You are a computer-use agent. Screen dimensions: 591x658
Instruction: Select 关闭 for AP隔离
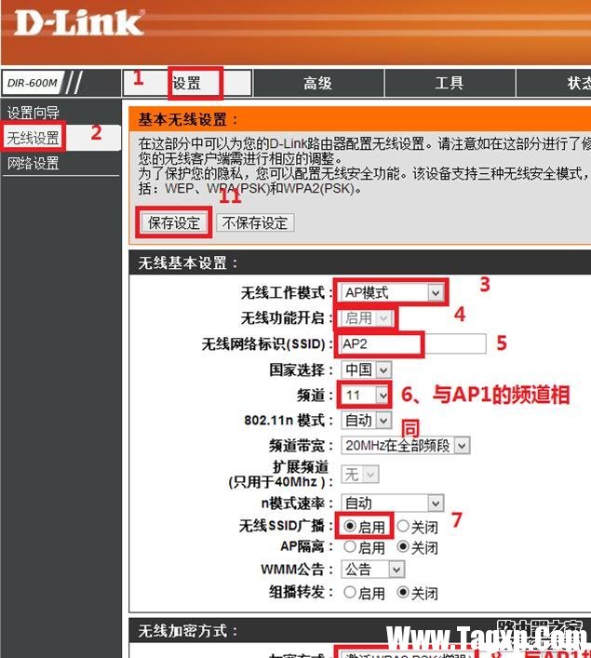403,546
